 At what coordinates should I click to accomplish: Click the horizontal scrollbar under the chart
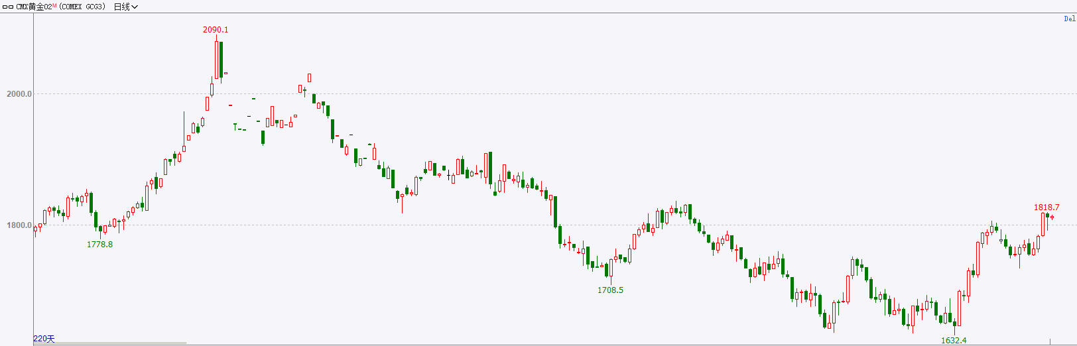pos(110,343)
